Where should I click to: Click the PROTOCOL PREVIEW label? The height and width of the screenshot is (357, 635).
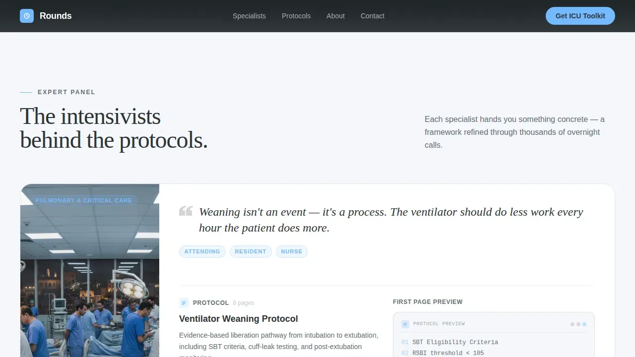[439, 324]
